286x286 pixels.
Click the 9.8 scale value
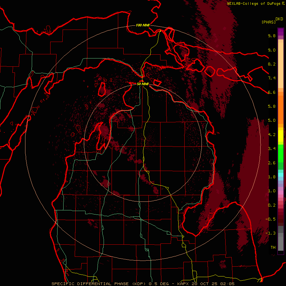(x=272, y=36)
